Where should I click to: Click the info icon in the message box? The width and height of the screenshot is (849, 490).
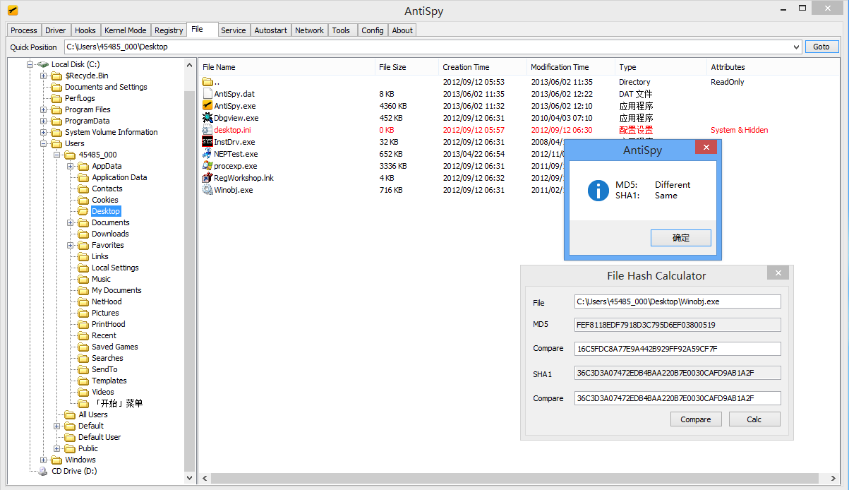coord(598,190)
